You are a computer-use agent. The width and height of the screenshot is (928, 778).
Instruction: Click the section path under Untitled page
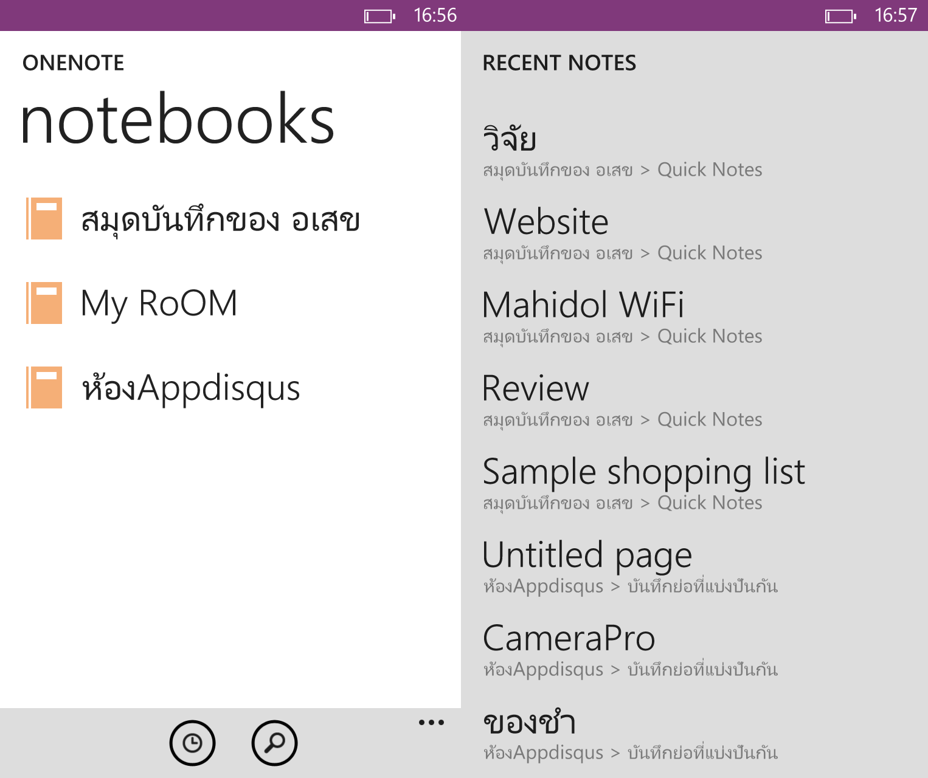coord(630,586)
